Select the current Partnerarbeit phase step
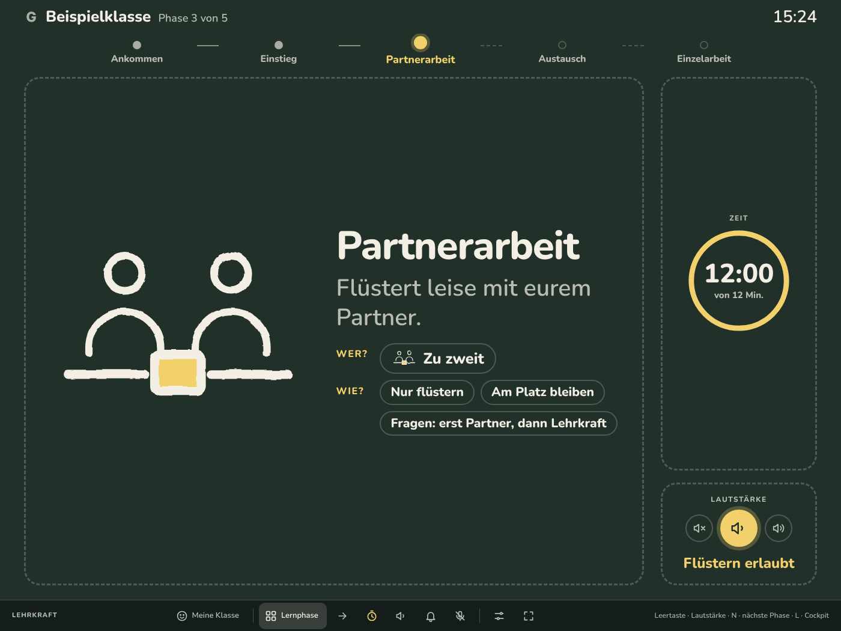Image resolution: width=841 pixels, height=631 pixels. point(421,50)
